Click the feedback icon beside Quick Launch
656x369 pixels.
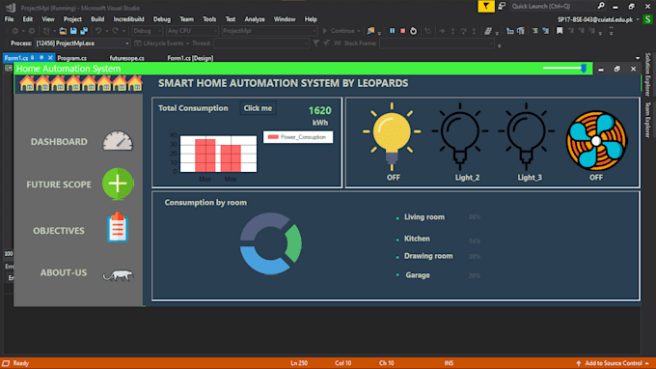pos(502,6)
